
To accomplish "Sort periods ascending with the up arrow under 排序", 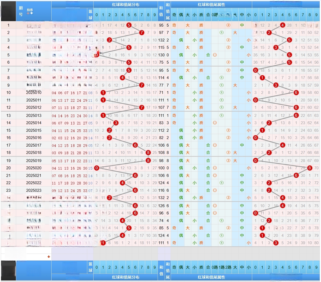I will 28,13.
